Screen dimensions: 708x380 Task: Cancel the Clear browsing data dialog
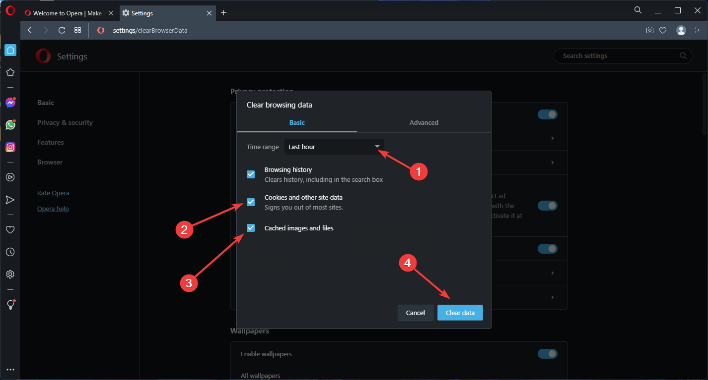(x=415, y=313)
